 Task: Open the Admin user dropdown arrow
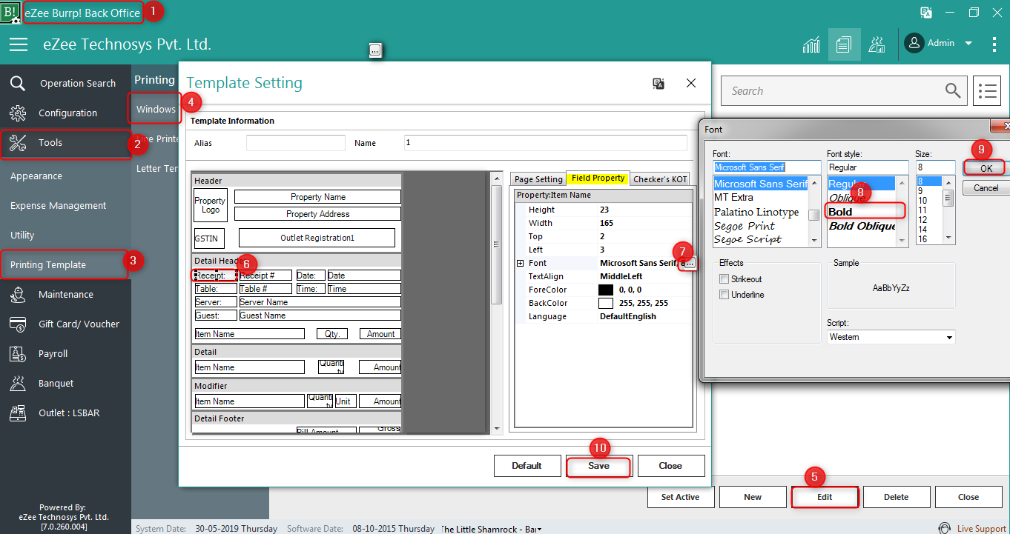click(968, 44)
